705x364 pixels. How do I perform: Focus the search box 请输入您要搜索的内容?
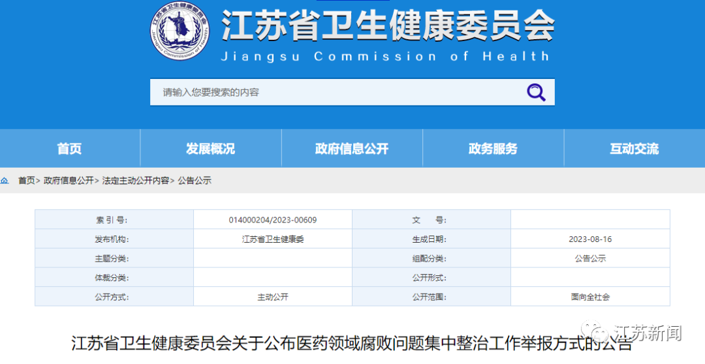[333, 93]
